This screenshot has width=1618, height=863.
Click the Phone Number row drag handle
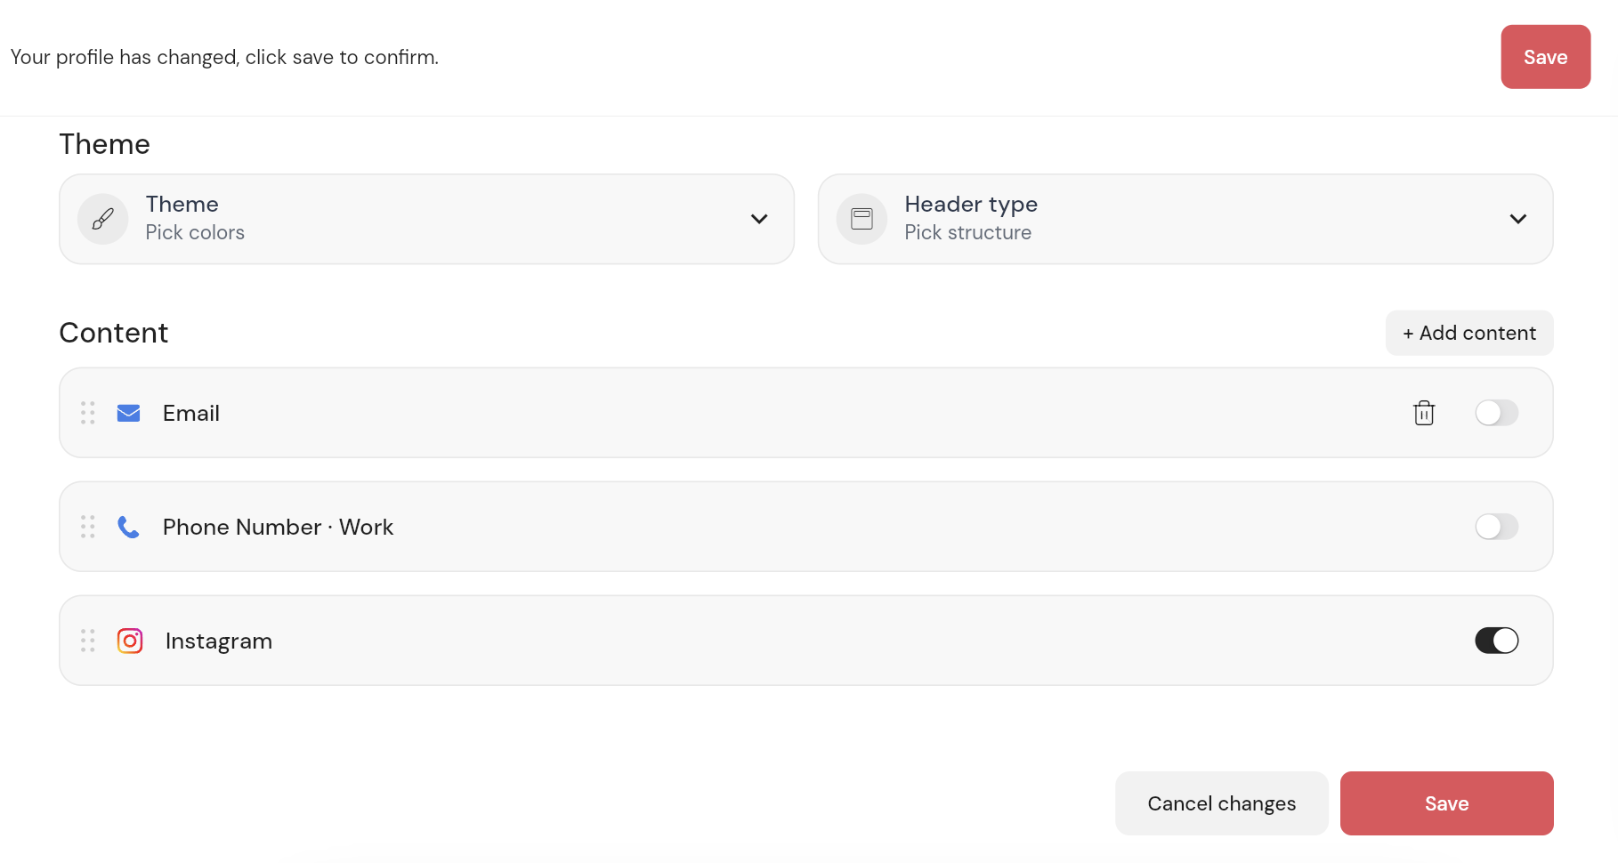point(88,527)
